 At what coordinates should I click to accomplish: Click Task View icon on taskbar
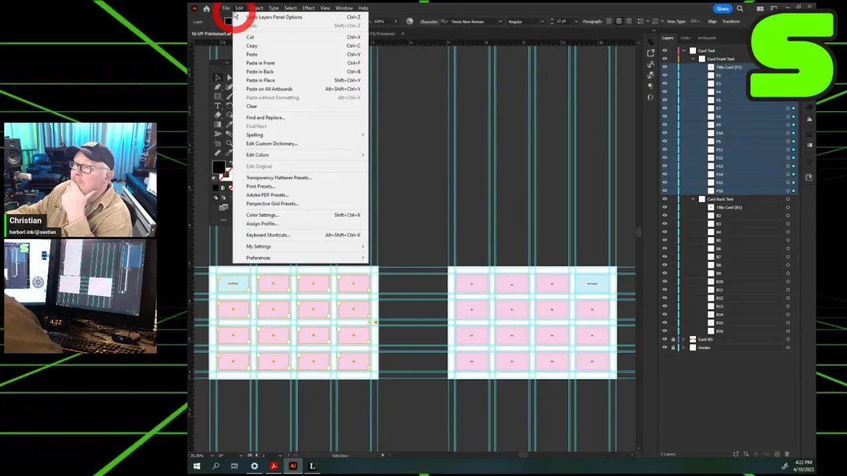click(x=234, y=466)
